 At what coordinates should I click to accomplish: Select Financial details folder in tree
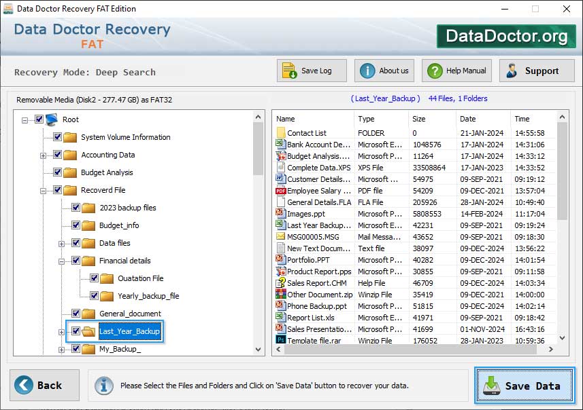click(125, 261)
